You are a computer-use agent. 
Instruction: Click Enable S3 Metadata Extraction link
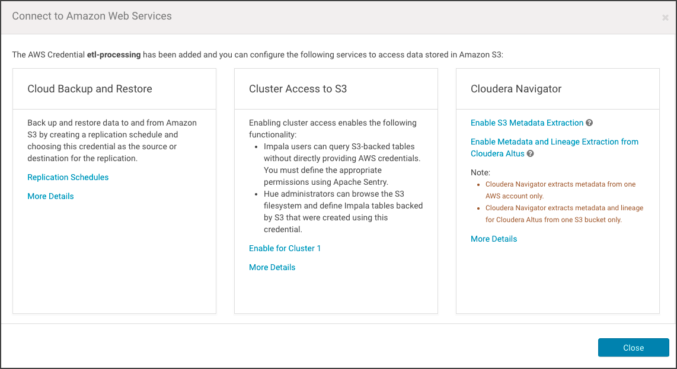pos(526,123)
